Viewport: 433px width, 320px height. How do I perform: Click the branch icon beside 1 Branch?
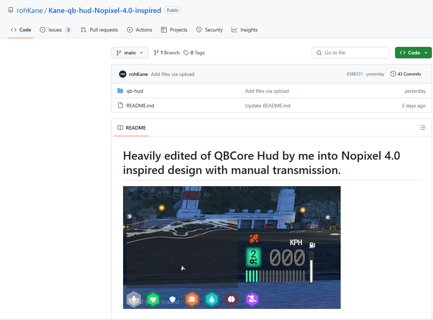(x=156, y=53)
